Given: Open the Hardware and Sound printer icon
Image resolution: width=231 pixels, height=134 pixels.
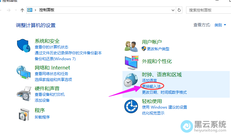Looking at the screenshot, I should [24, 94].
